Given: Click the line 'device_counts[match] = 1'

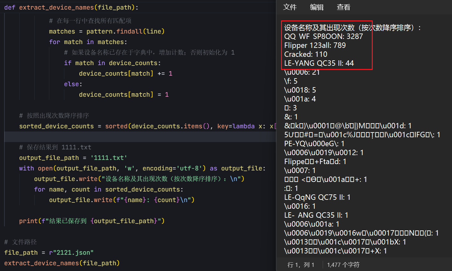Looking at the screenshot, I should click(124, 94).
